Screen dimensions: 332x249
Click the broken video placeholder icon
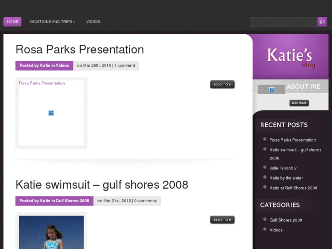[x=51, y=113]
